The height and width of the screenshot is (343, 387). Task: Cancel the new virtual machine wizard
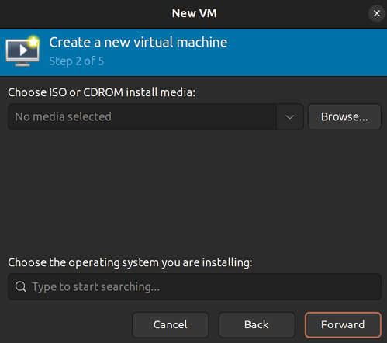click(x=171, y=324)
